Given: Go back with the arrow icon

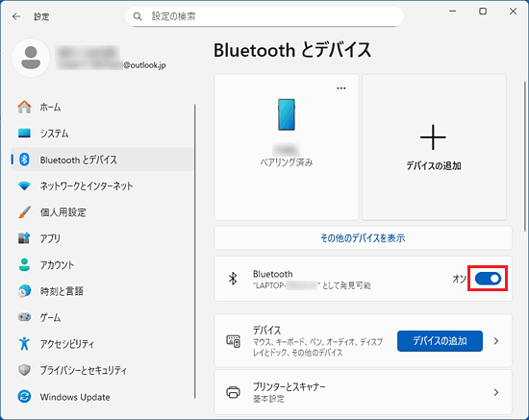Looking at the screenshot, I should click(16, 16).
